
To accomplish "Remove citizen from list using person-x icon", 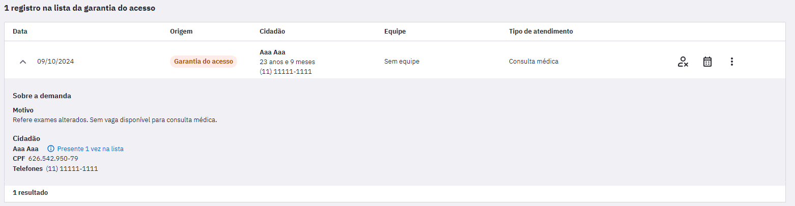I will click(x=683, y=62).
